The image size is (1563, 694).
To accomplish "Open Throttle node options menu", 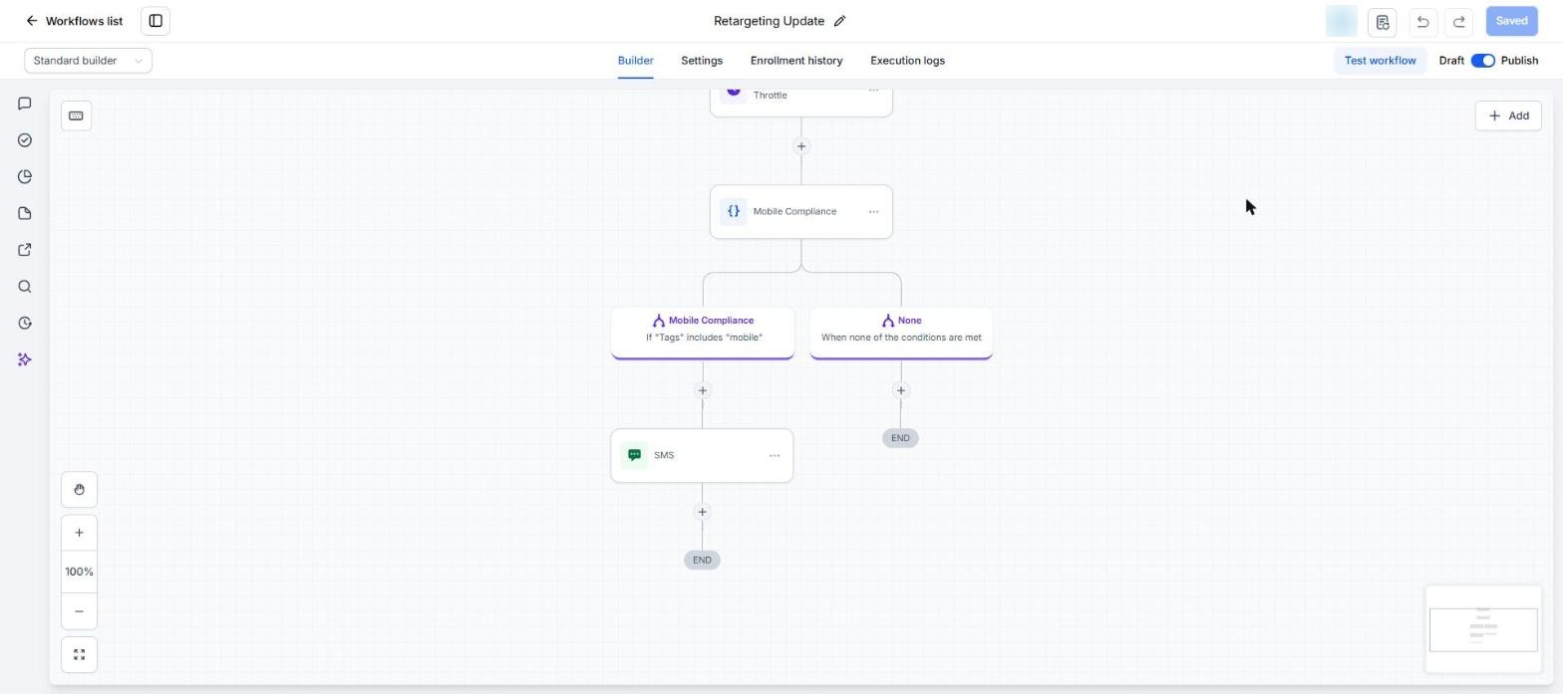I will pyautogui.click(x=873, y=91).
